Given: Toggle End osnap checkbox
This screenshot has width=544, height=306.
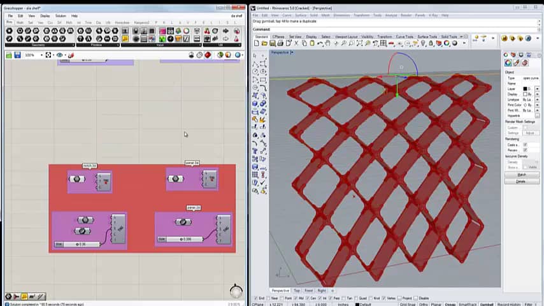Looking at the screenshot, I should coord(255,298).
